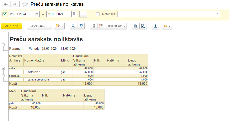Select gab. row in summary table
The image size is (229, 121).
pos(56,103)
